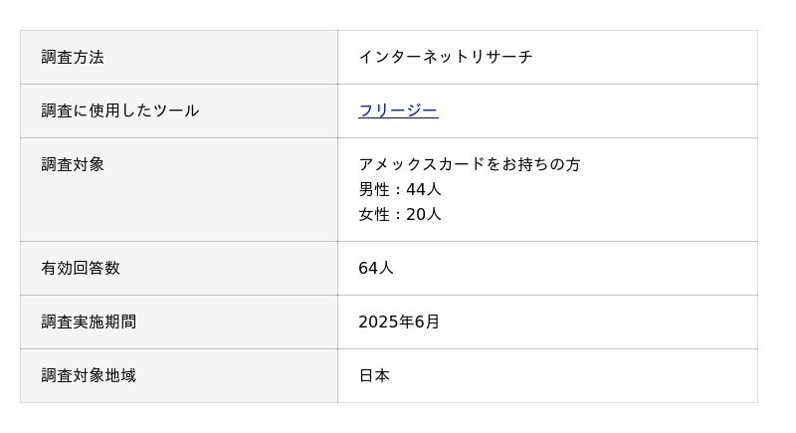Click the アメックスカードをお持ちの方 line
This screenshot has width=796, height=433.
tap(469, 164)
